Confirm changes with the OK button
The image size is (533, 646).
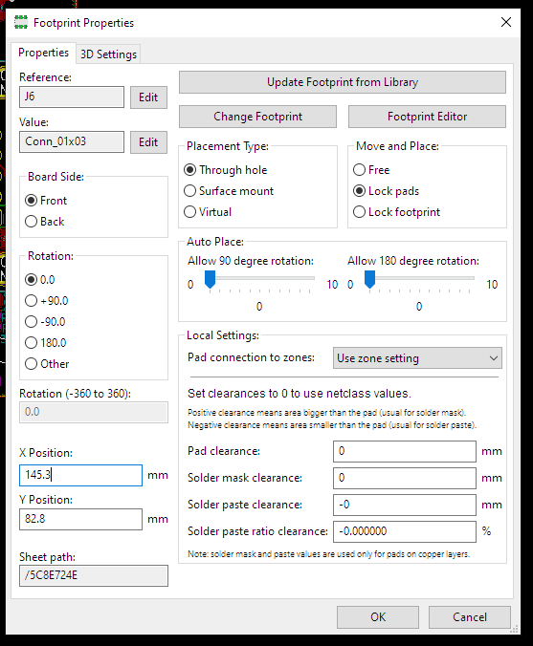(x=378, y=617)
